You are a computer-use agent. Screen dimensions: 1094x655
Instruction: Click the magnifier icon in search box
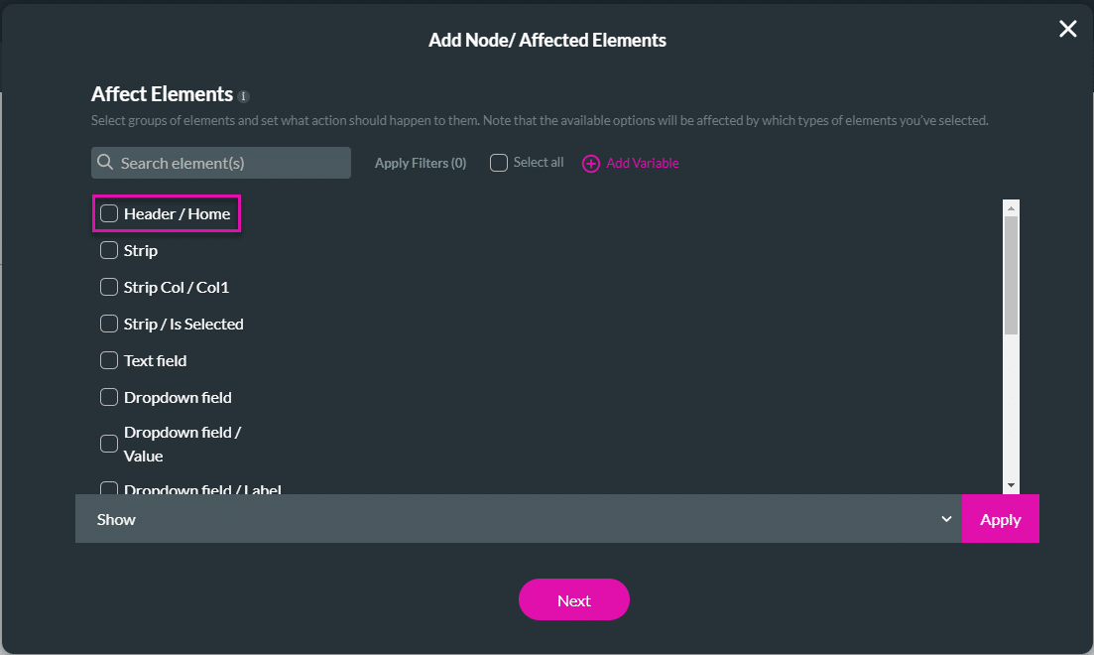point(105,163)
